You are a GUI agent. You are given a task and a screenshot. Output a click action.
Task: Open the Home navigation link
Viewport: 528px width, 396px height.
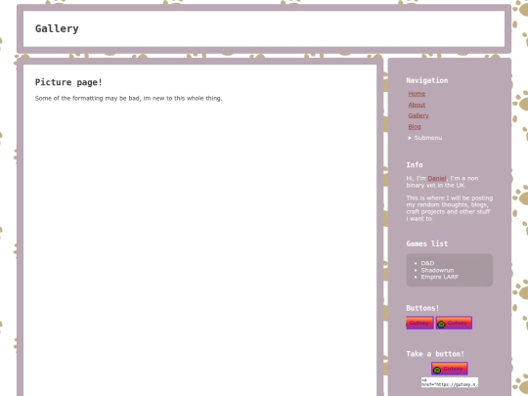[417, 94]
